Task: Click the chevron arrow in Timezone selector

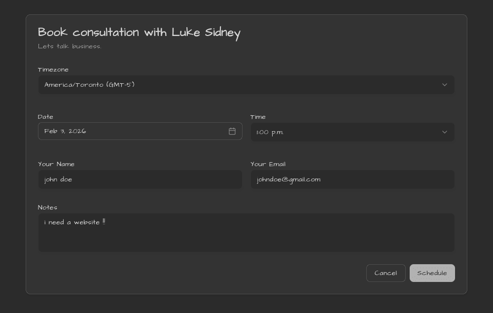Action: (445, 85)
